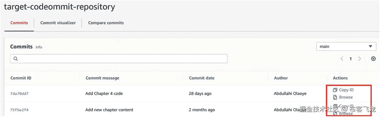Click the branch dropdown arrow
The image size is (380, 117).
click(370, 46)
